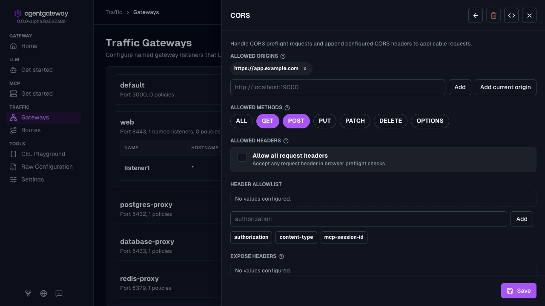545x306 pixels.
Task: Click the listener1 table row
Action: 171,168
